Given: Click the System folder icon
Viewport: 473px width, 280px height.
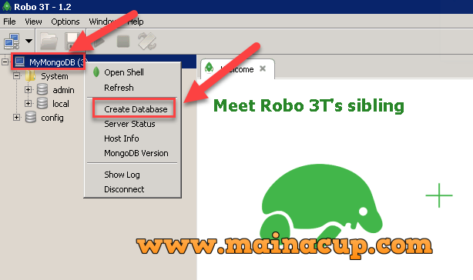Looking at the screenshot, I should coord(31,76).
